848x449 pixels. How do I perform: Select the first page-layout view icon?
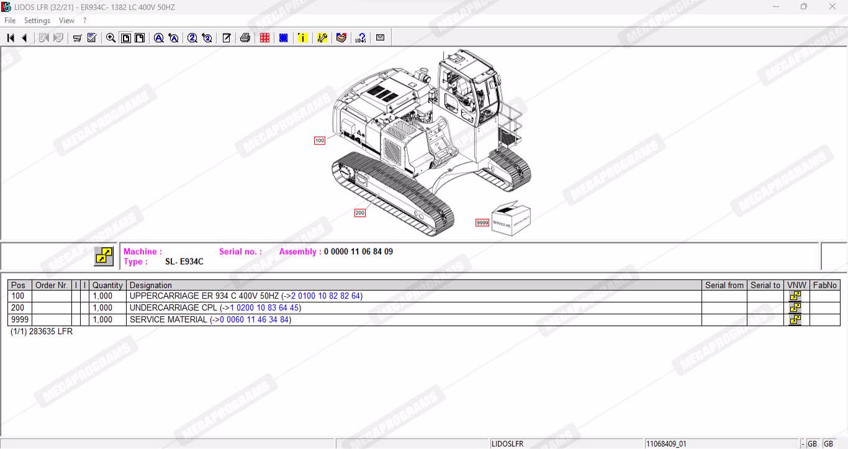pyautogui.click(x=125, y=38)
